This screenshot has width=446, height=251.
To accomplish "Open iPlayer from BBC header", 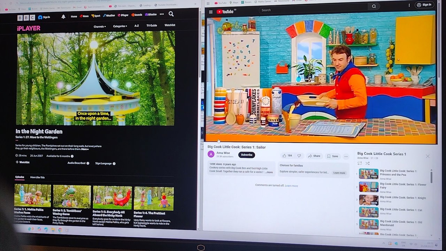I will 123,15.
